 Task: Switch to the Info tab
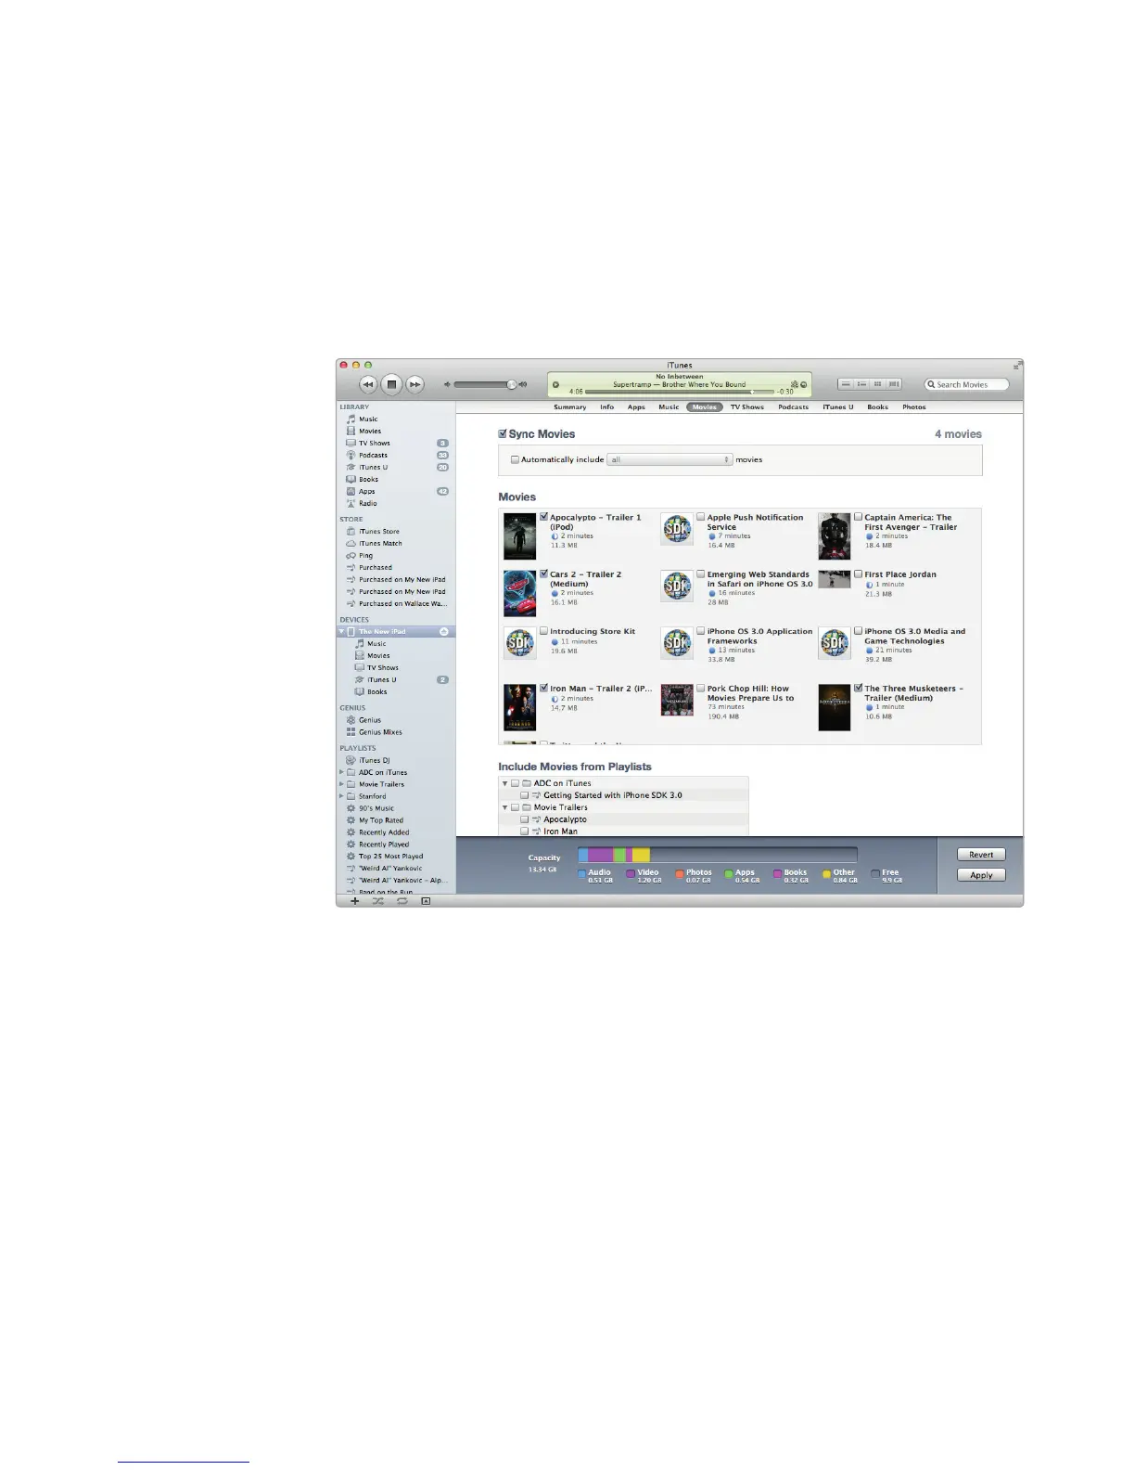[x=606, y=407]
